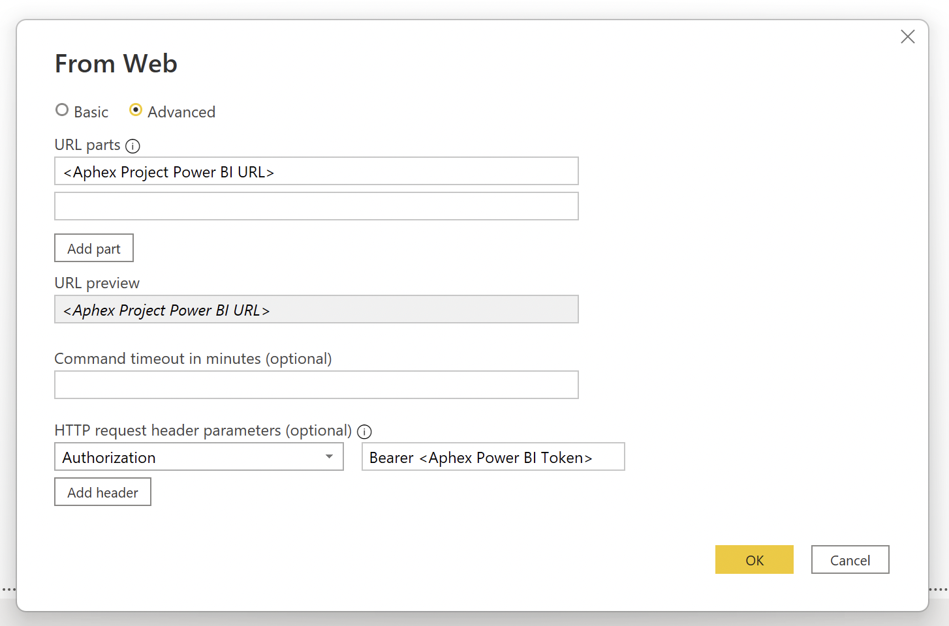Click the info icon beside URL parts

click(x=132, y=146)
